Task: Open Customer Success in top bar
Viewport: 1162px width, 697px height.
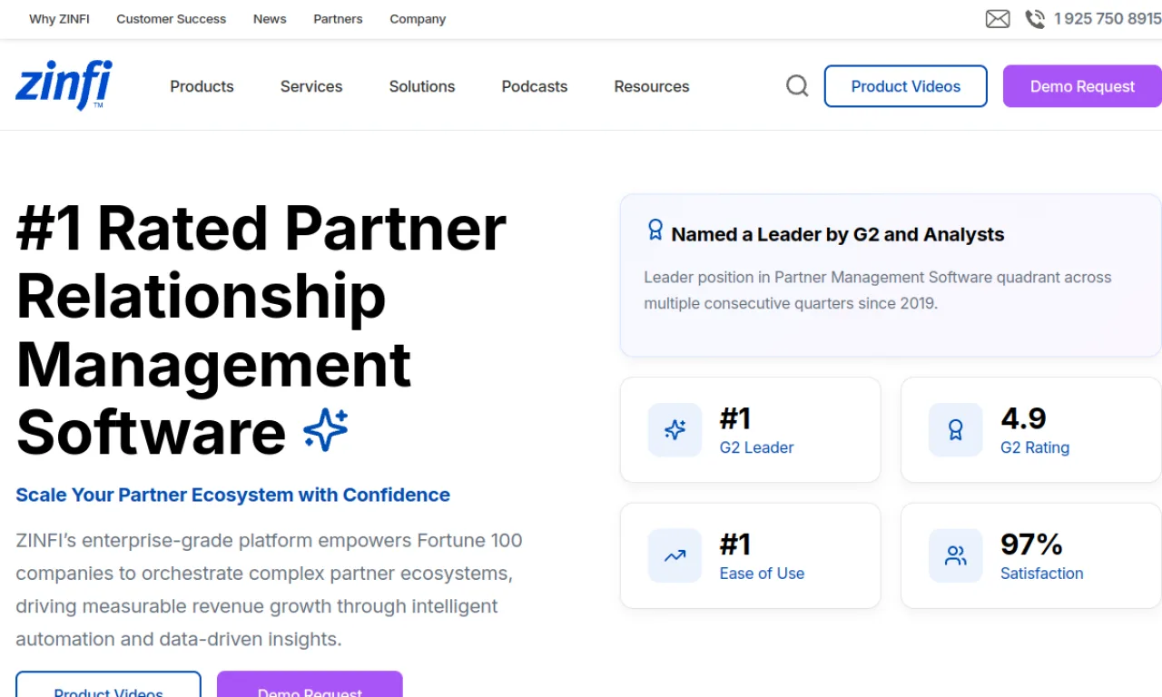Action: 171,19
